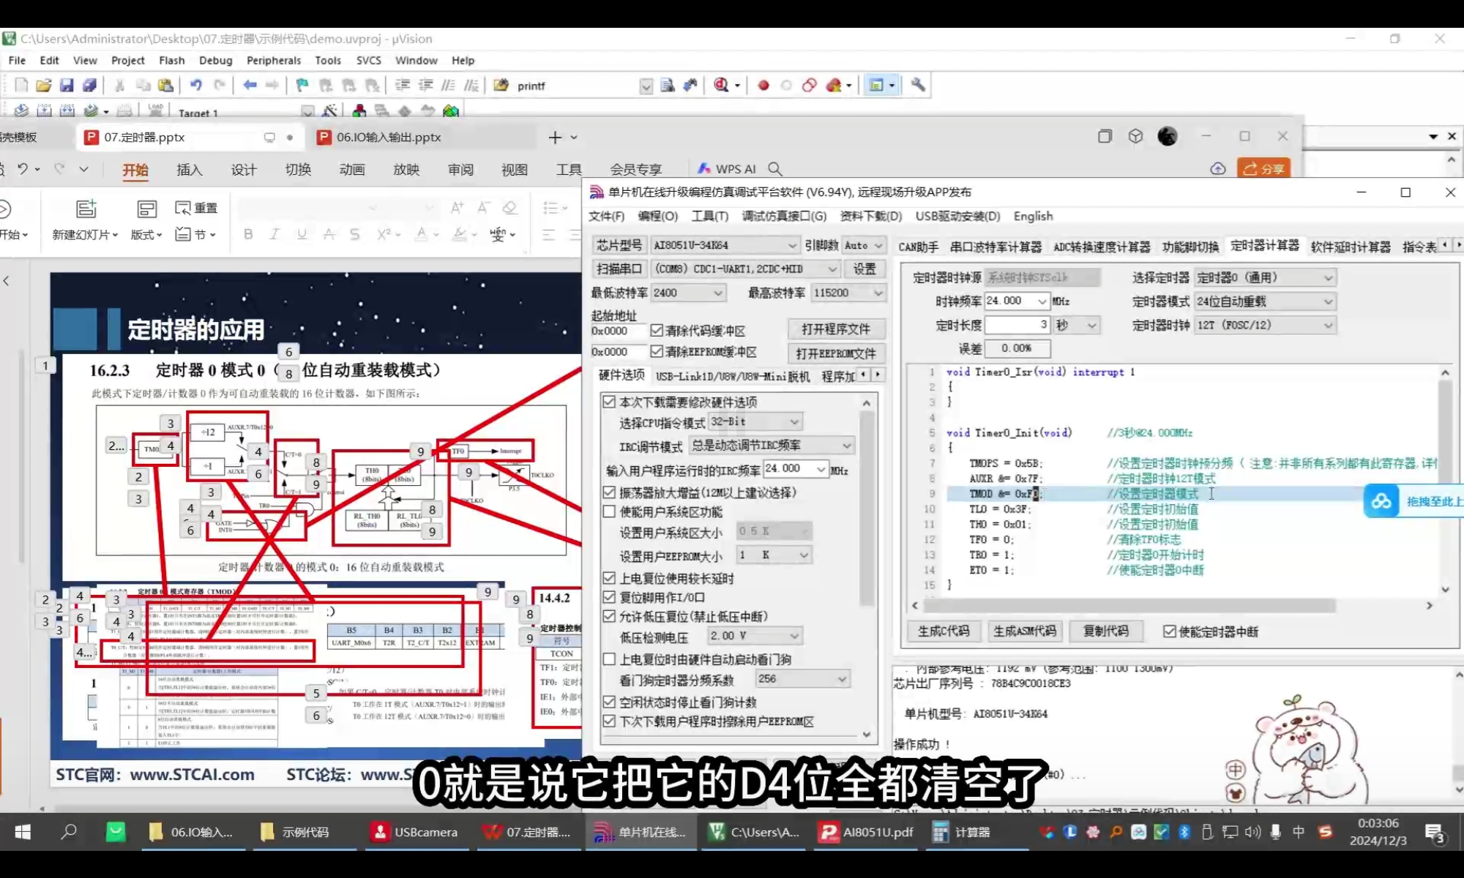
Task: Switch to the 软件延时计算器 tab
Action: [1350, 247]
